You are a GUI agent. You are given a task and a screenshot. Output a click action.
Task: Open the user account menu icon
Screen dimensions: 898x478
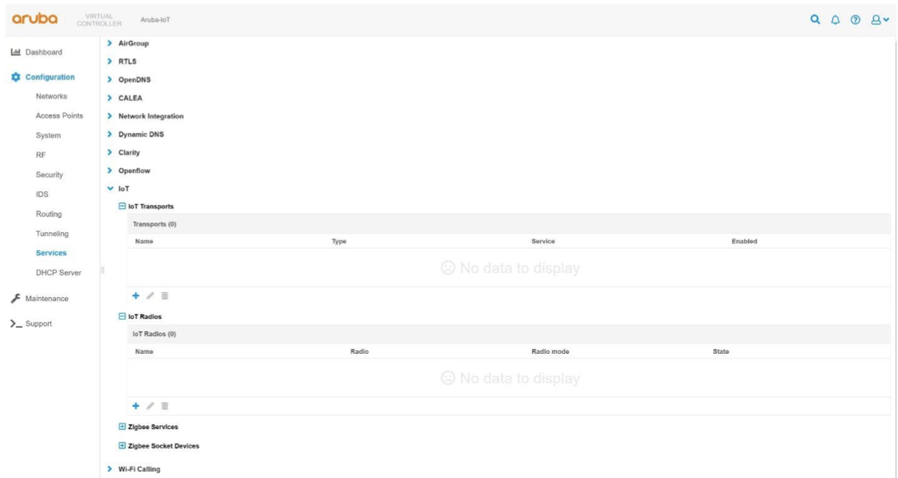pyautogui.click(x=876, y=20)
